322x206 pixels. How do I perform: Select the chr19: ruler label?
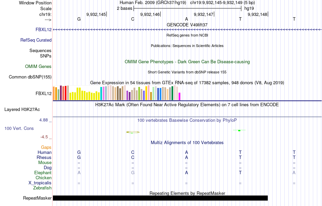coord(45,14)
